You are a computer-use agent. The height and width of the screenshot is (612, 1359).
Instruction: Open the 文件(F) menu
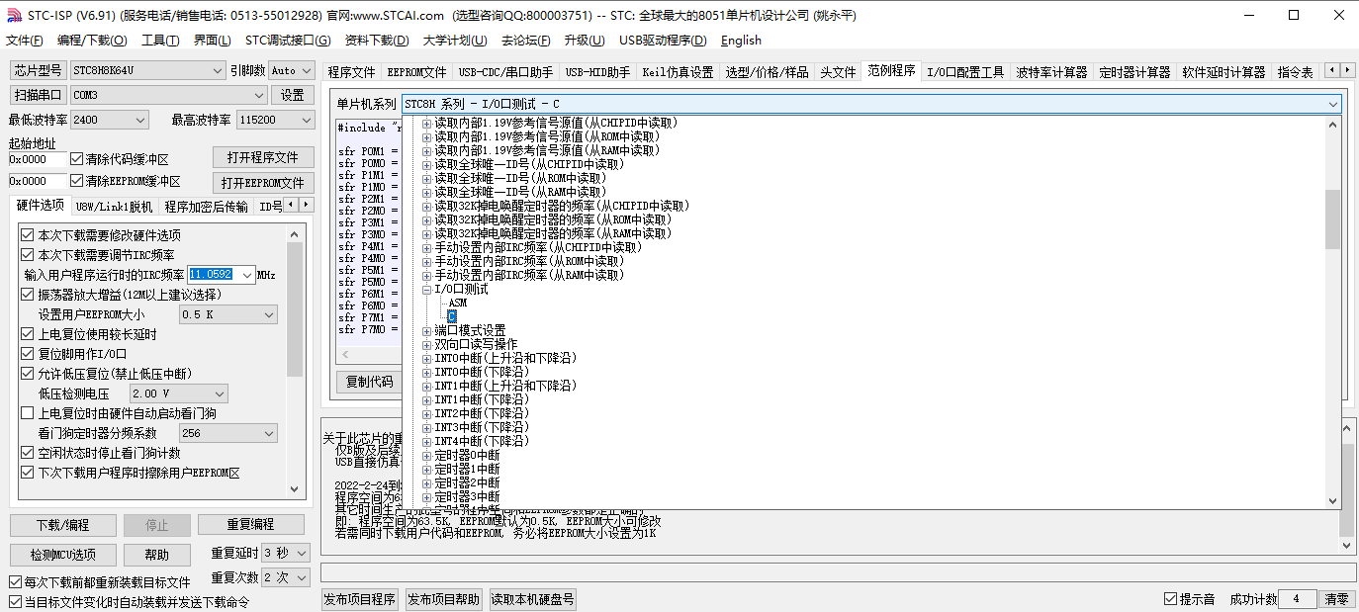[x=25, y=41]
